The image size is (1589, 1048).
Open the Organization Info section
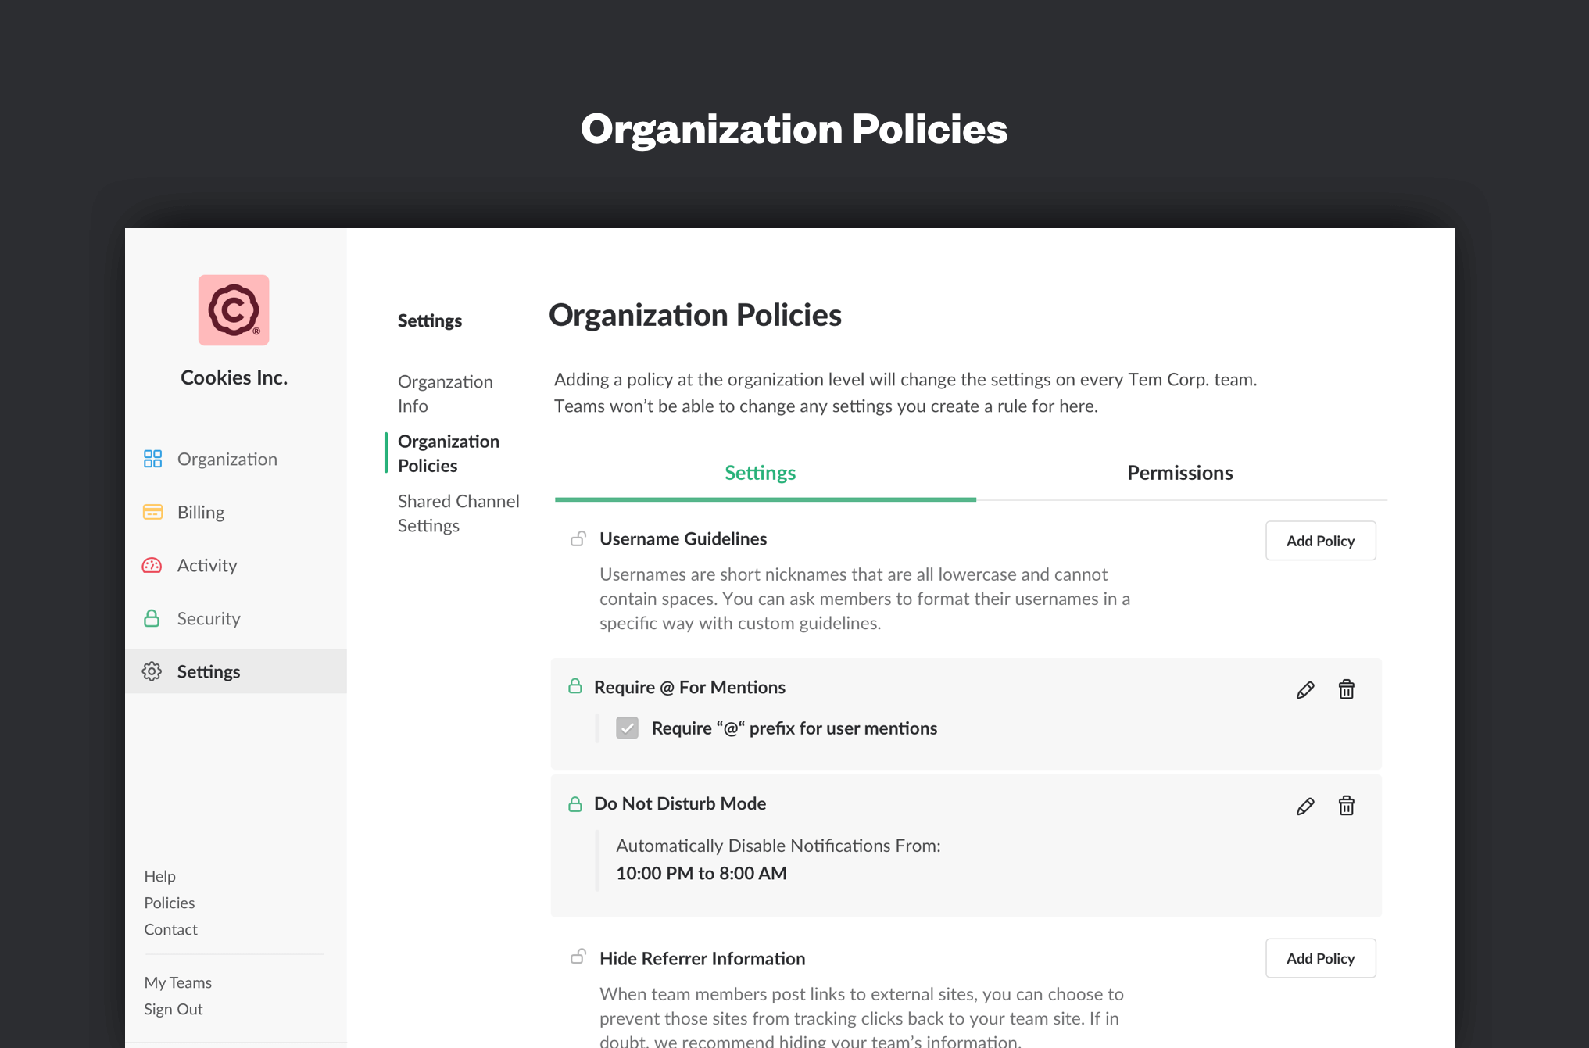445,393
